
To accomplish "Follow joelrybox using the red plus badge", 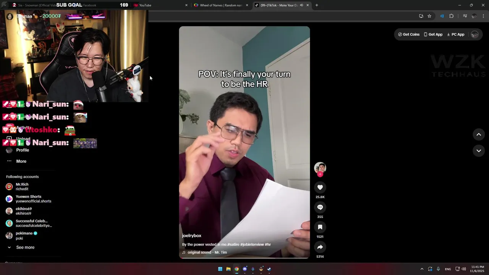I will pos(320,175).
